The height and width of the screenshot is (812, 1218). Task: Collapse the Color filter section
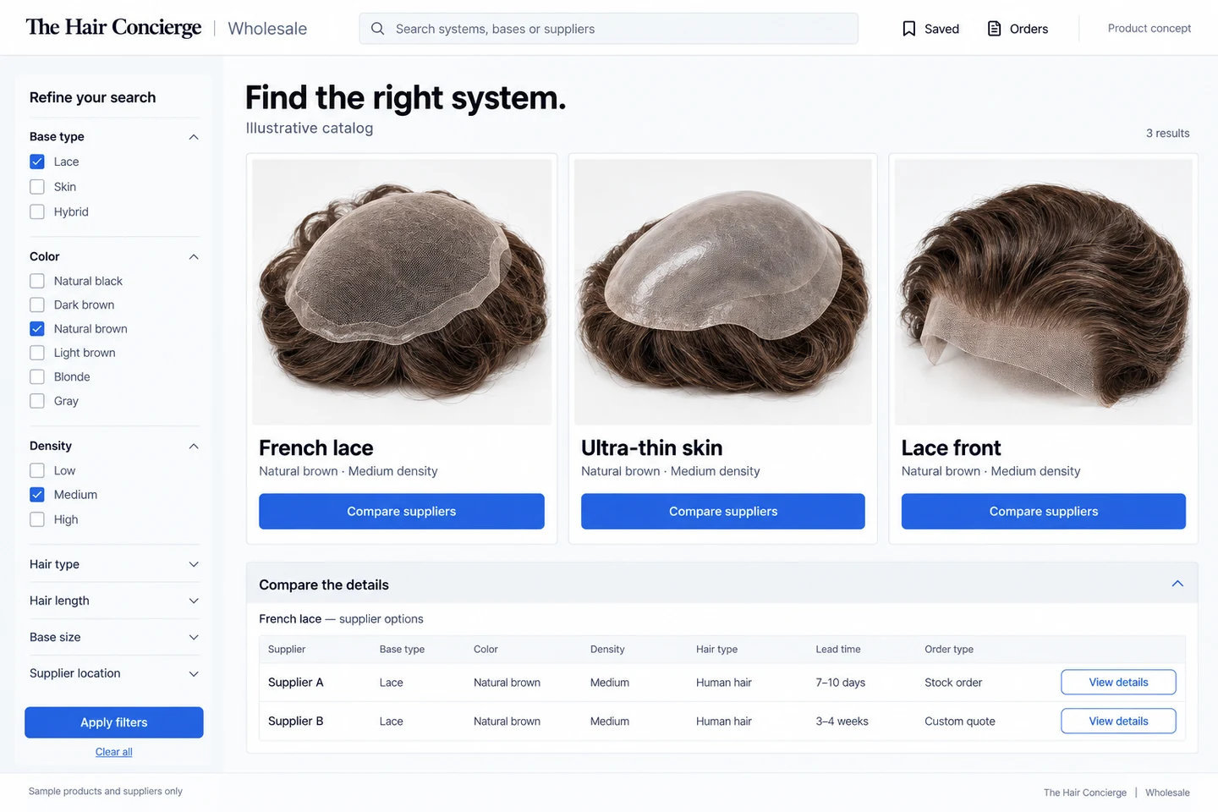pyautogui.click(x=194, y=257)
